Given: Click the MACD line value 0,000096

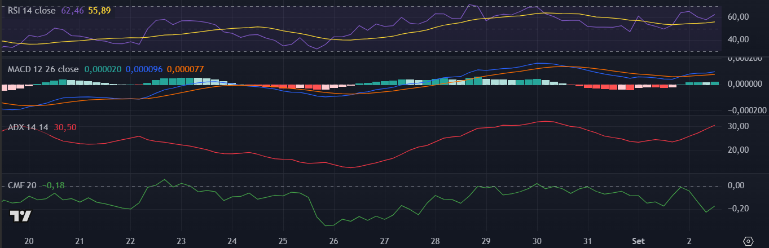Looking at the screenshot, I should click(144, 69).
